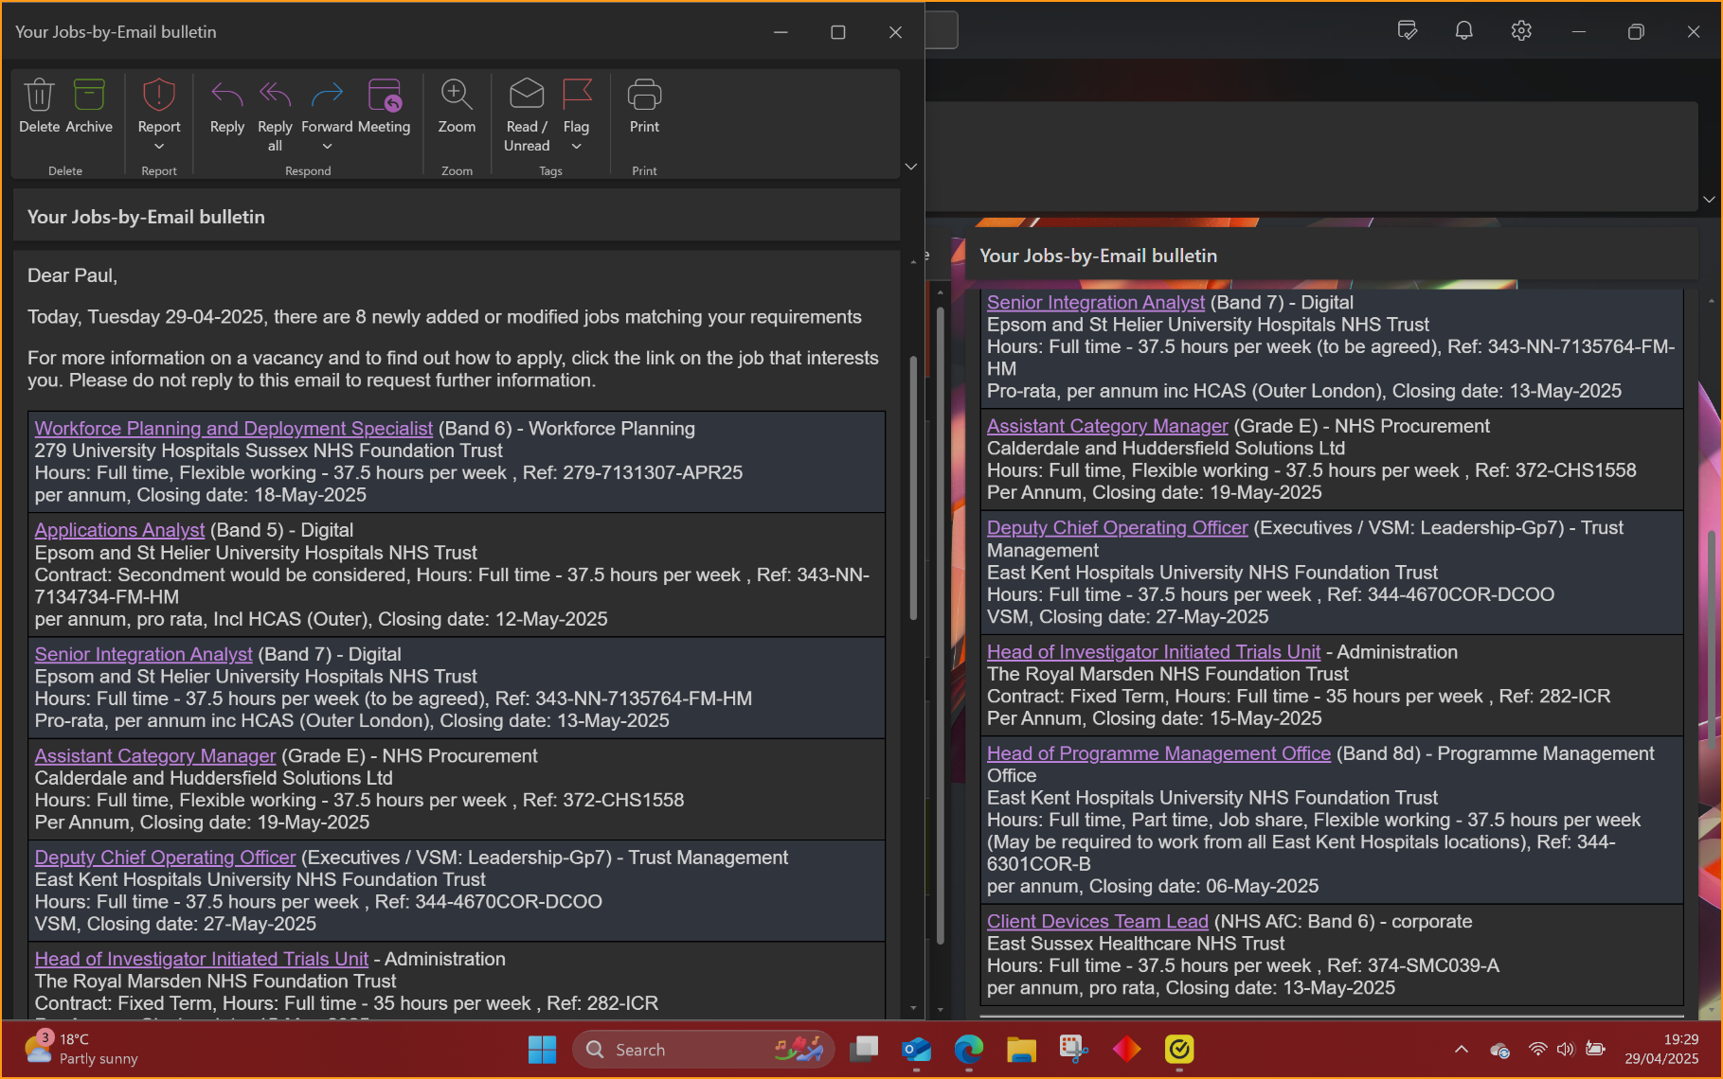
Task: Open the Applications Analyst job link
Action: click(x=119, y=530)
